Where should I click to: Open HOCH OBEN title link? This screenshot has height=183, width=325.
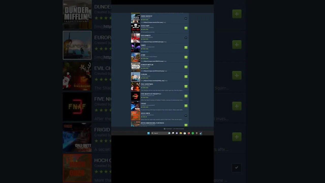(145, 113)
